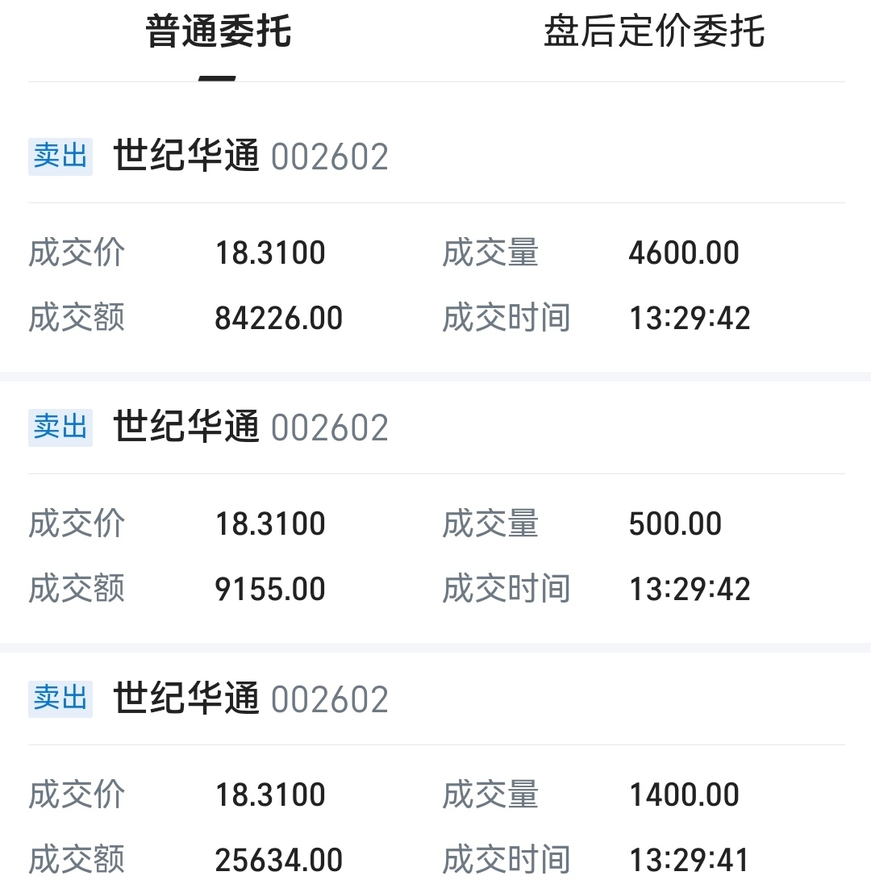Open the 盘后定价委托 tab
Screen dimensions: 871x880
click(x=653, y=33)
